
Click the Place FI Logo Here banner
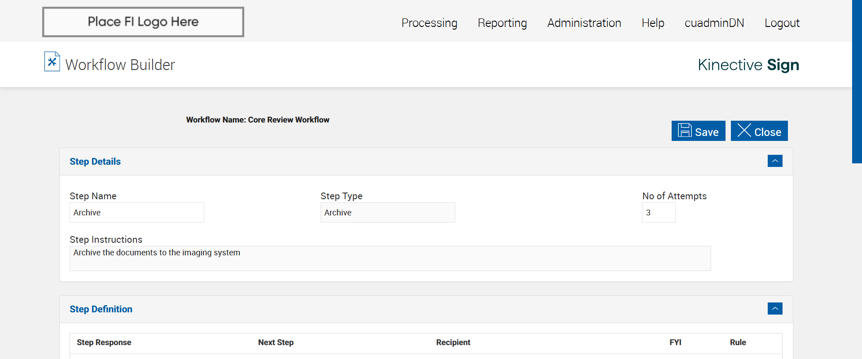(143, 22)
